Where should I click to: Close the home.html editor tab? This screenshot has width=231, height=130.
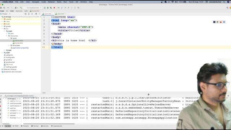(53, 14)
